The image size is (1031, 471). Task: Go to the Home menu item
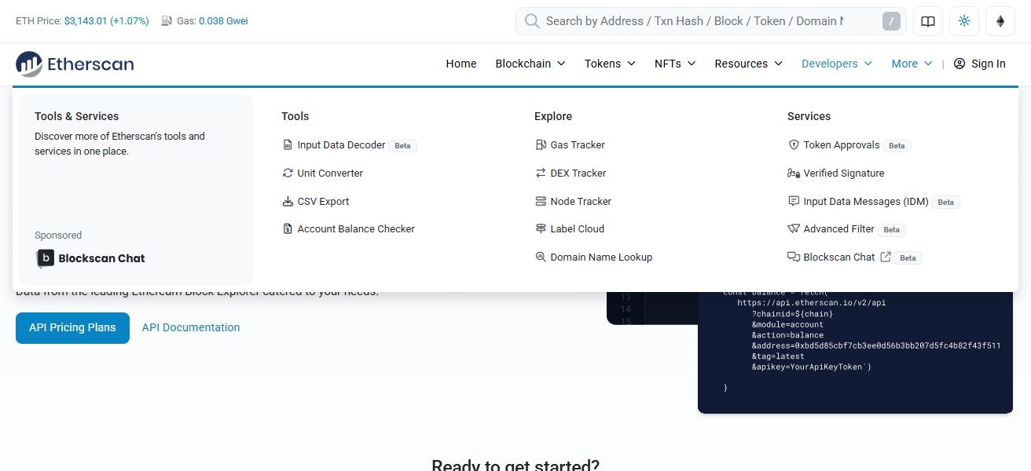(x=461, y=64)
